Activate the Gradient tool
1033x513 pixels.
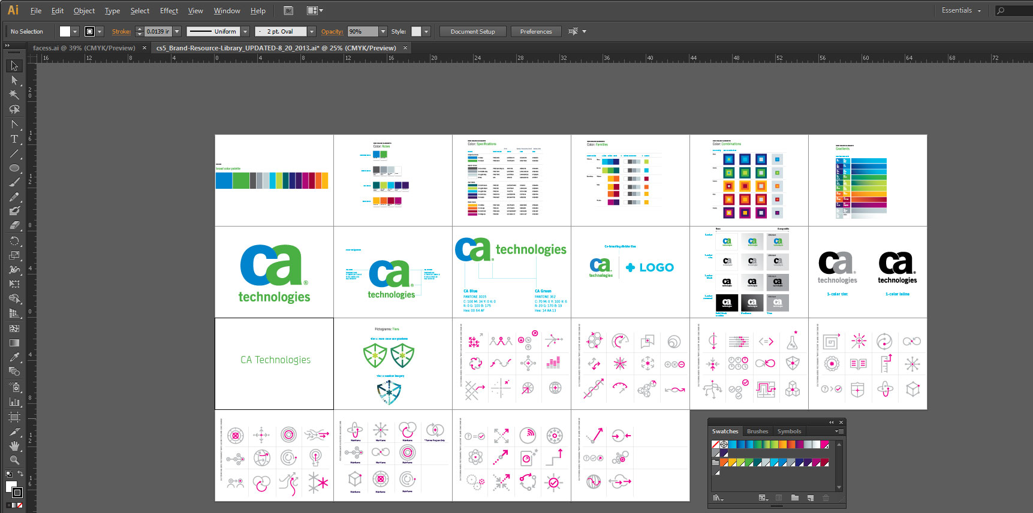pyautogui.click(x=14, y=343)
